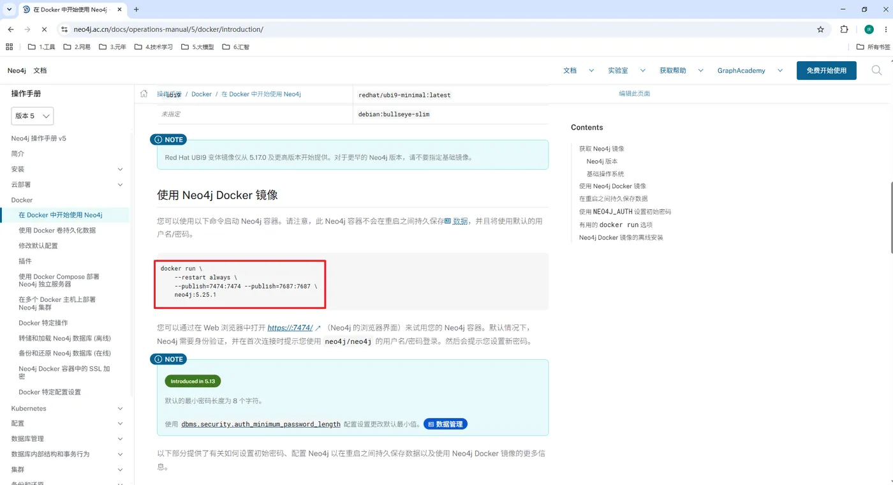Image resolution: width=893 pixels, height=485 pixels.
Task: Open 使用 Docker Compose 部署 sidebar page
Action: pyautogui.click(x=59, y=280)
